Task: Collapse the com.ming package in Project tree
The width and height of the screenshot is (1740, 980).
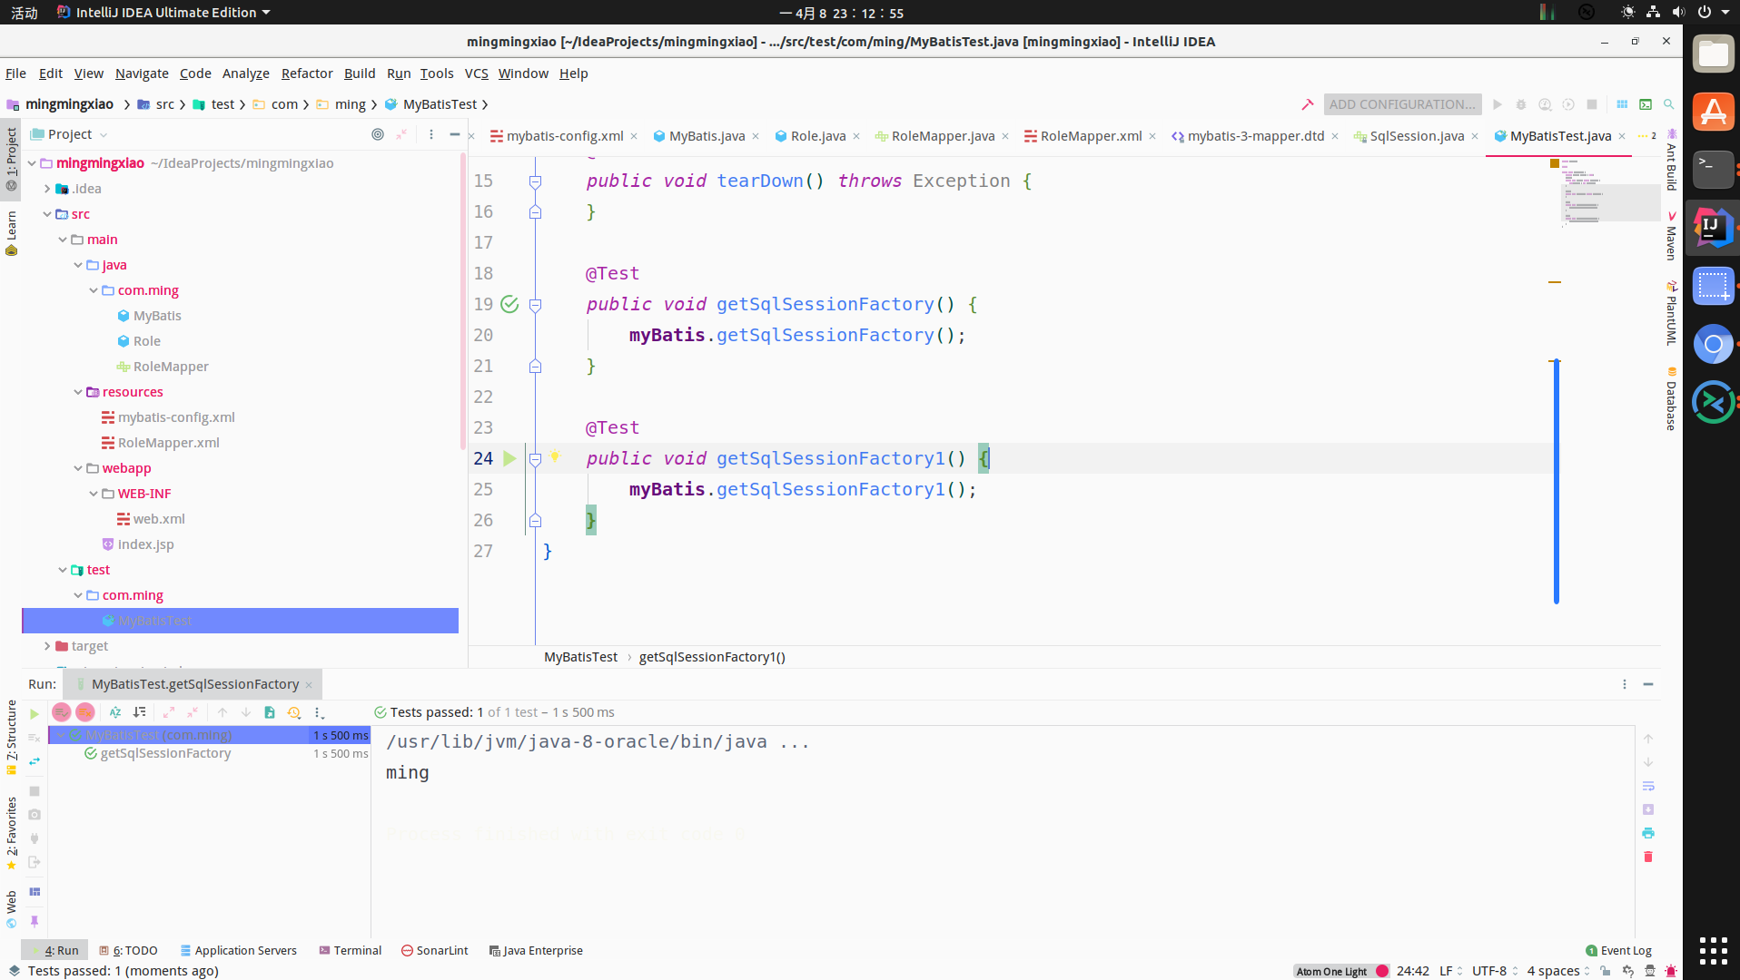Action: click(94, 290)
